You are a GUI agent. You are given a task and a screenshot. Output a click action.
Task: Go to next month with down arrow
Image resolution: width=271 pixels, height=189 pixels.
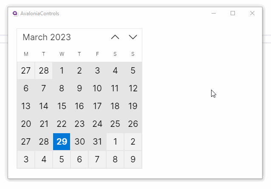click(x=133, y=37)
